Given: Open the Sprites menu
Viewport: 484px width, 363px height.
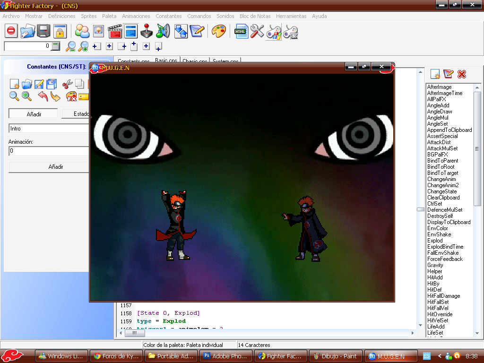Looking at the screenshot, I should (x=88, y=16).
